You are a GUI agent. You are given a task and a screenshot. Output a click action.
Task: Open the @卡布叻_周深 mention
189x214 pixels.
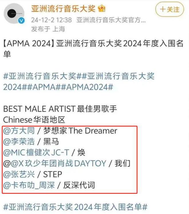click(29, 185)
